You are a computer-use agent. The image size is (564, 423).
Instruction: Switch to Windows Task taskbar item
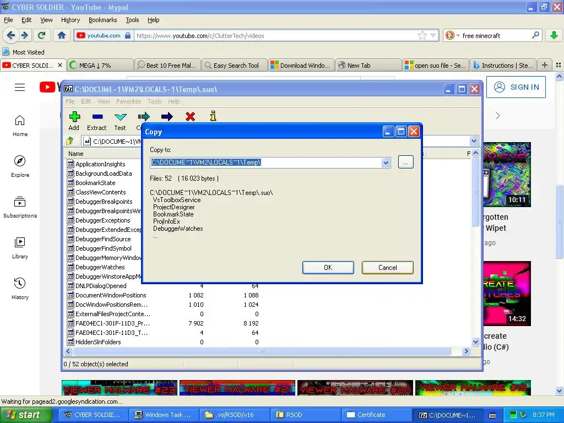[163, 415]
